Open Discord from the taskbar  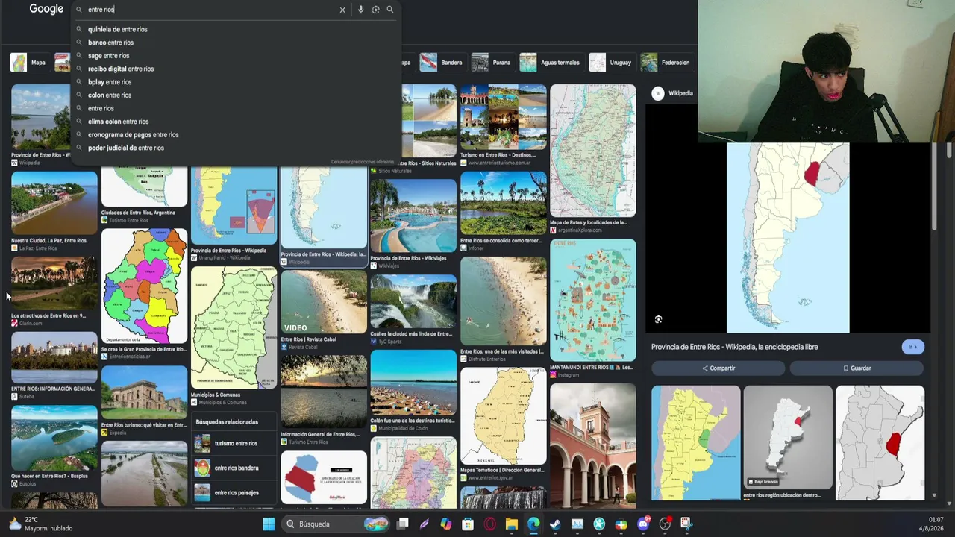click(643, 524)
